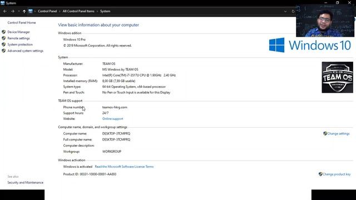Select computer name DESKTOP-3TCMPRQ value
The image size is (356, 200).
(116, 133)
